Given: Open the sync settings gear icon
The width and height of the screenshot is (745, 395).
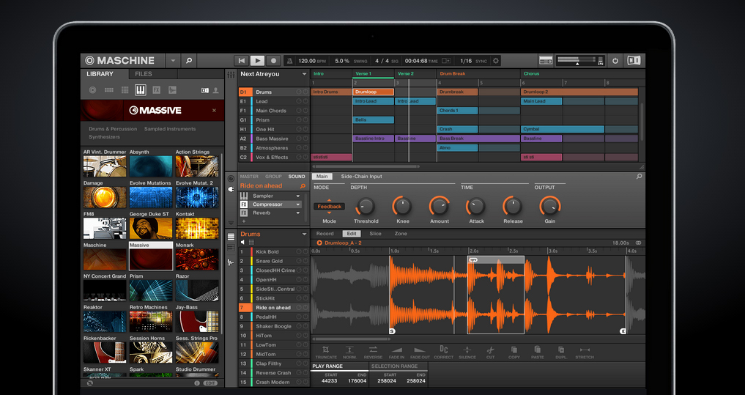Looking at the screenshot, I should 495,61.
